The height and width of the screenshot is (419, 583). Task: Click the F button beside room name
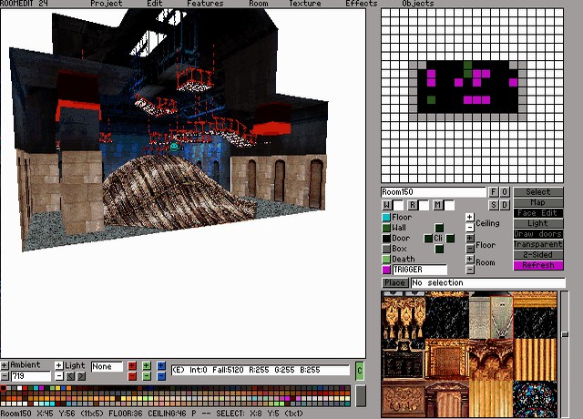click(x=494, y=192)
